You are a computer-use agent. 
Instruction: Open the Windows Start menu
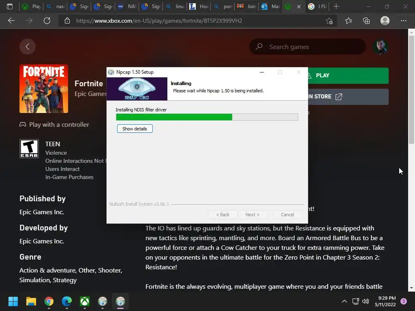(x=13, y=301)
